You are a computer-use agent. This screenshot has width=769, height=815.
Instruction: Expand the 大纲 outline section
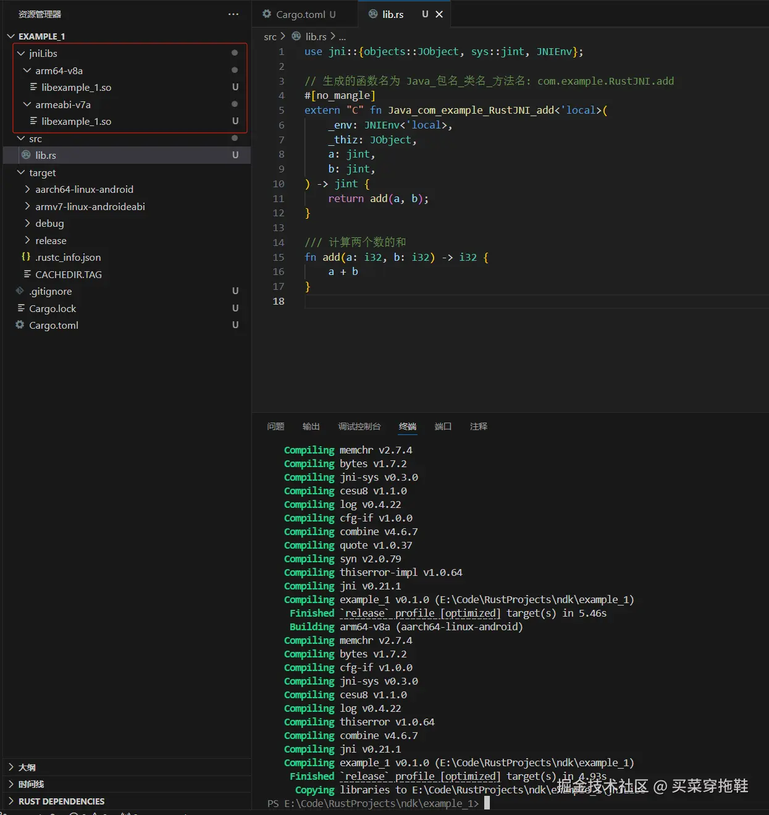point(11,767)
